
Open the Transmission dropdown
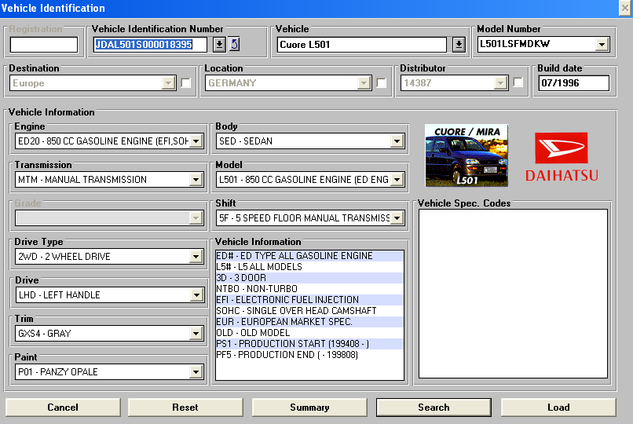(196, 180)
